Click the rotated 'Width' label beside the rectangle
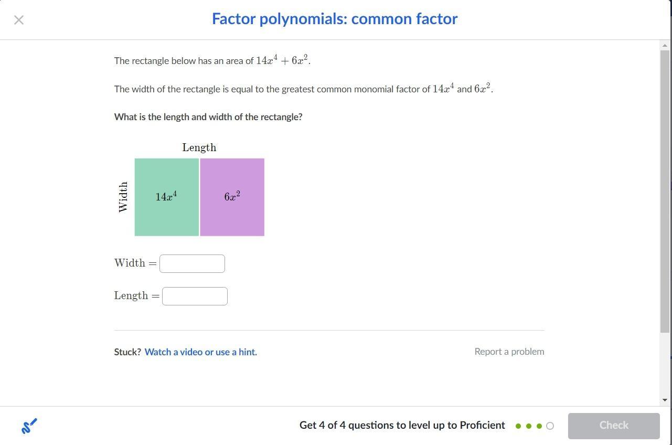Screen dimensions: 672x445 pos(123,197)
